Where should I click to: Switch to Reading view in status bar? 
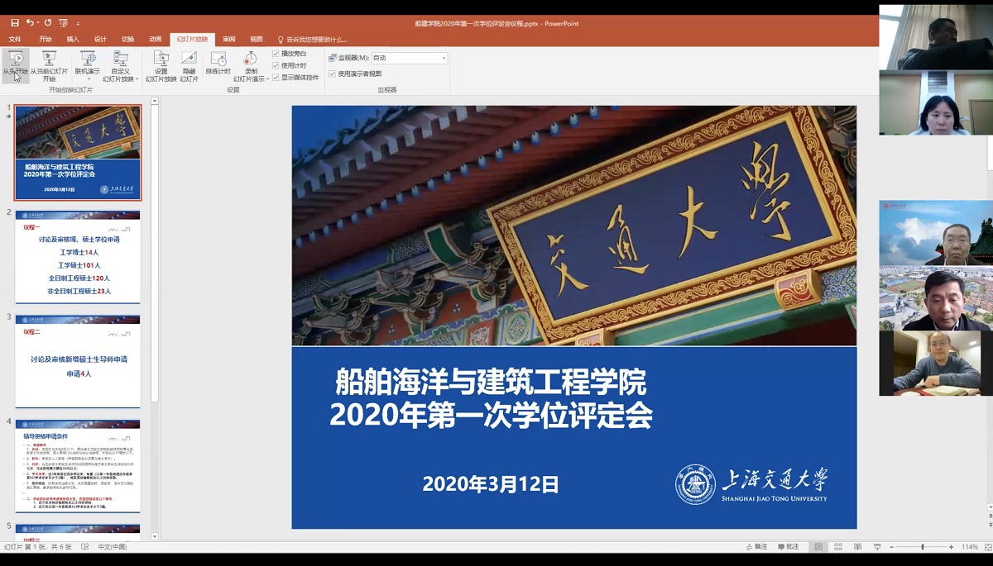(x=858, y=547)
